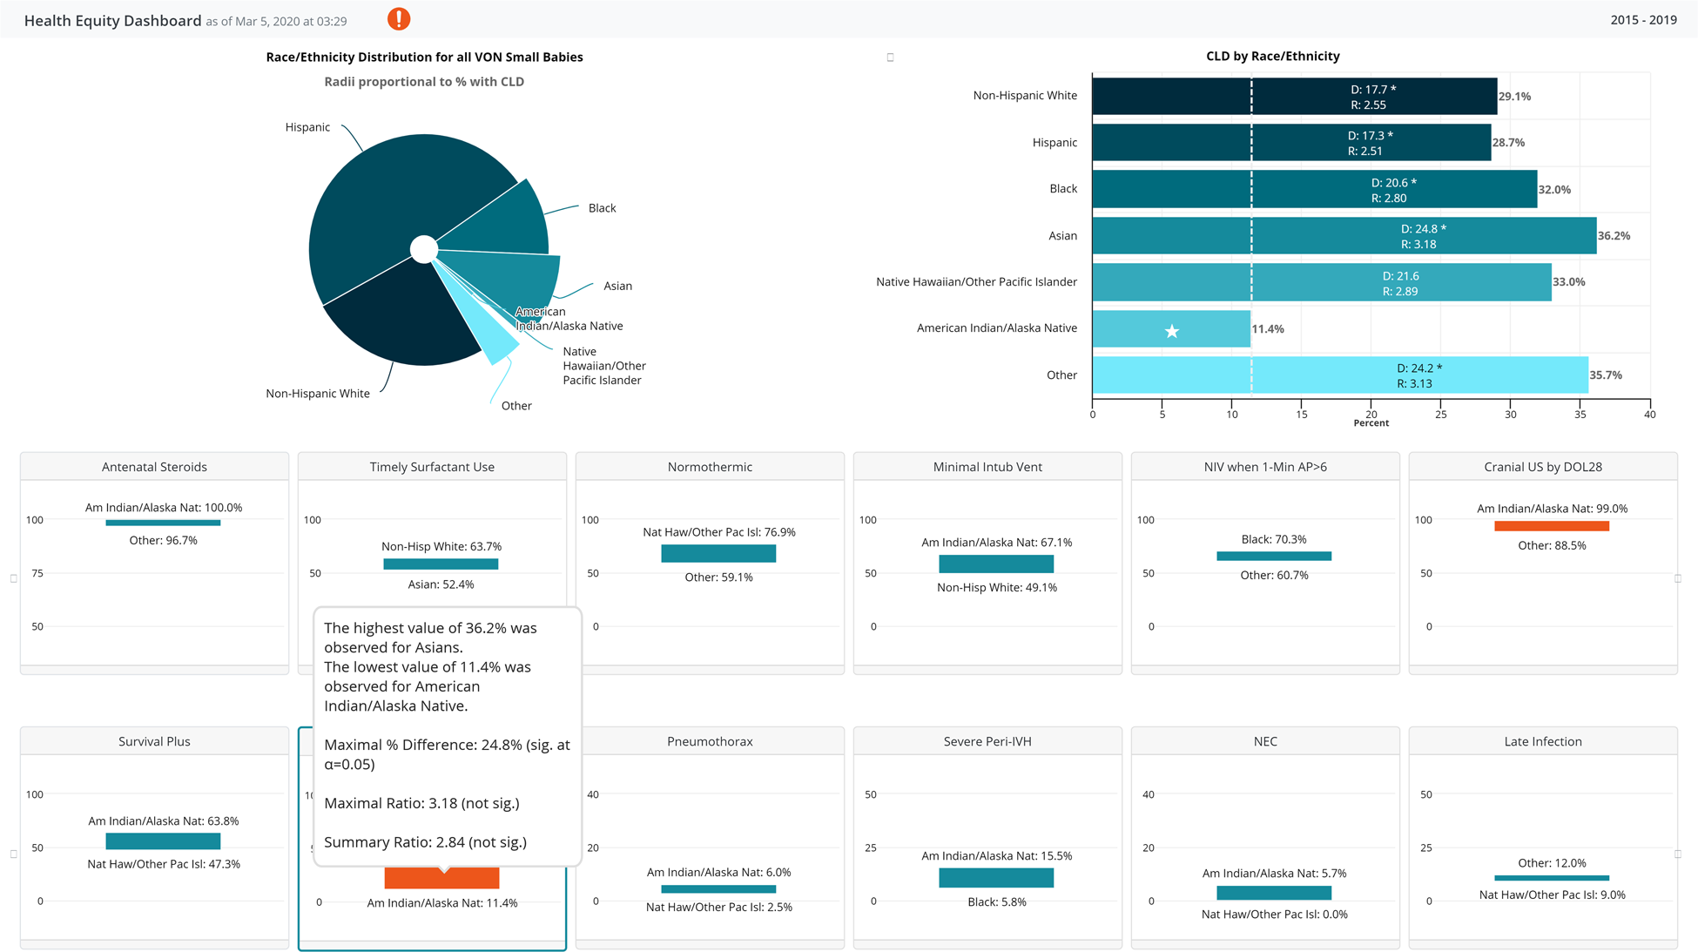Image resolution: width=1698 pixels, height=952 pixels.
Task: Click the info icon above the CLD chart
Action: (890, 57)
